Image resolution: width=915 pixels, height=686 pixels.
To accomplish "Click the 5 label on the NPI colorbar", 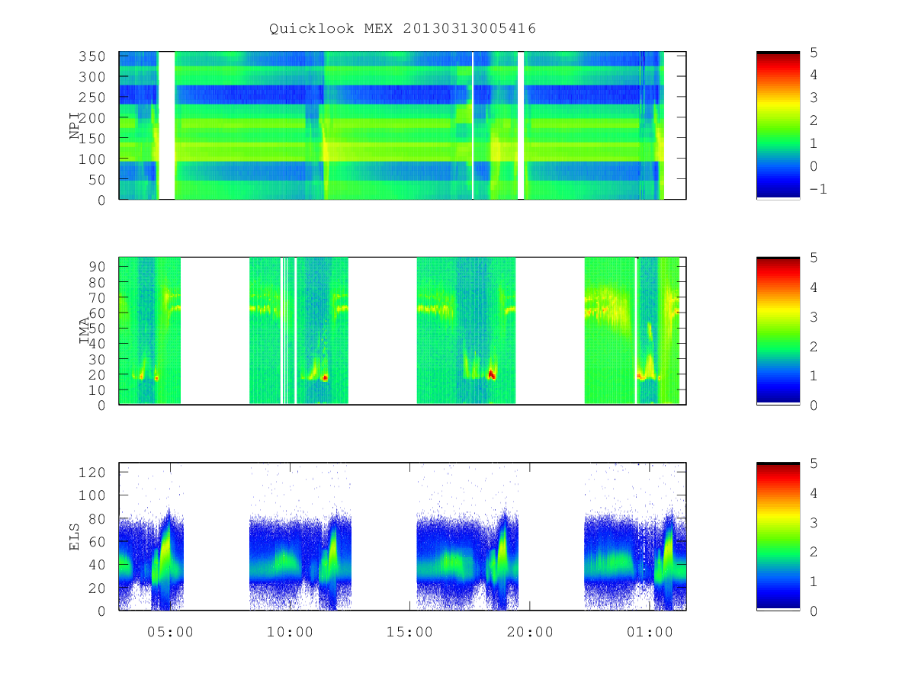I will click(x=814, y=53).
